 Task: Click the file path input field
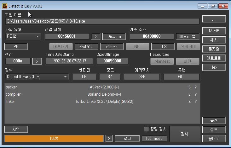[102, 21]
